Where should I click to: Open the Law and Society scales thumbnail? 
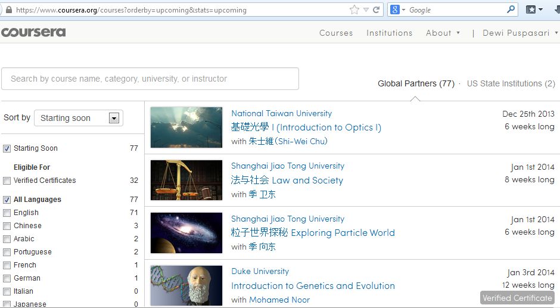point(186,180)
